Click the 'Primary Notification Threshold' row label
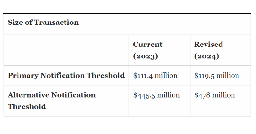 [x=66, y=76]
